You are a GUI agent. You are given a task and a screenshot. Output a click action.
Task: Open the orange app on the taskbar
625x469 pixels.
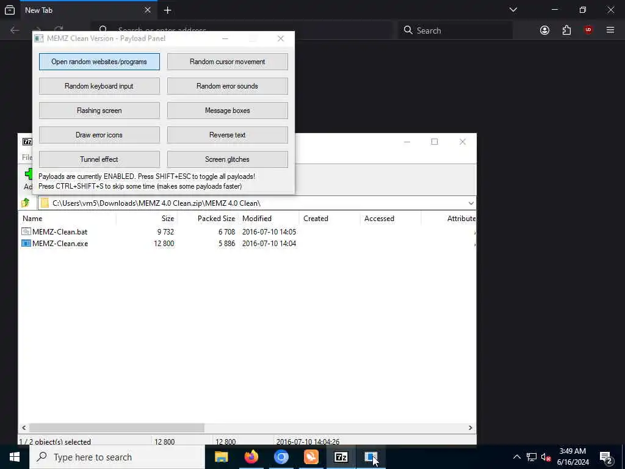pyautogui.click(x=311, y=457)
